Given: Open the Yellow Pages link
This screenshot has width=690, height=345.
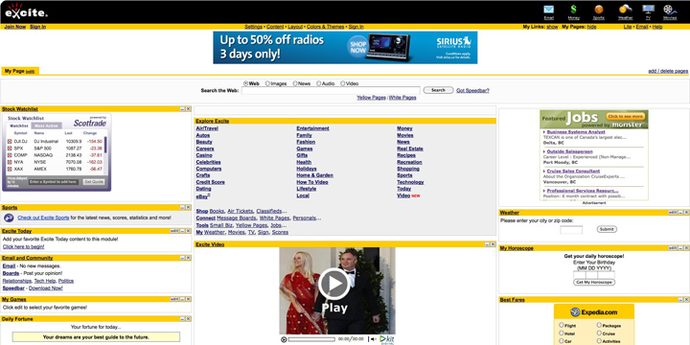Looking at the screenshot, I should pyautogui.click(x=371, y=98).
